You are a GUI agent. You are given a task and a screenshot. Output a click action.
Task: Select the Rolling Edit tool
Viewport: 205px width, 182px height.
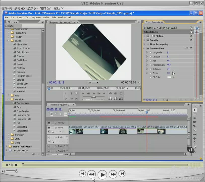194,122
